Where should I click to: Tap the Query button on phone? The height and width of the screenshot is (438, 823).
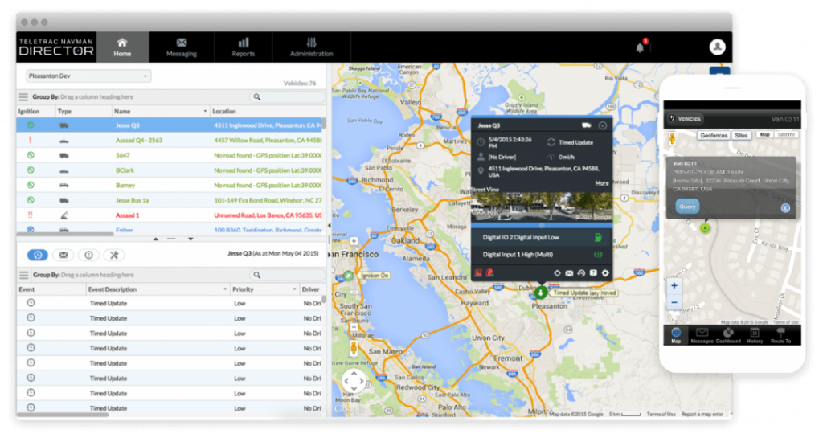click(687, 206)
